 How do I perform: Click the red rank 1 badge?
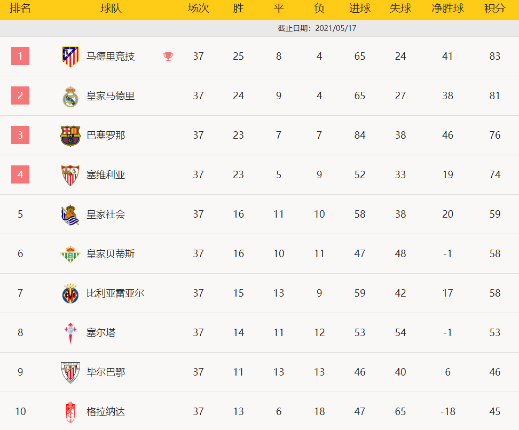pyautogui.click(x=20, y=56)
